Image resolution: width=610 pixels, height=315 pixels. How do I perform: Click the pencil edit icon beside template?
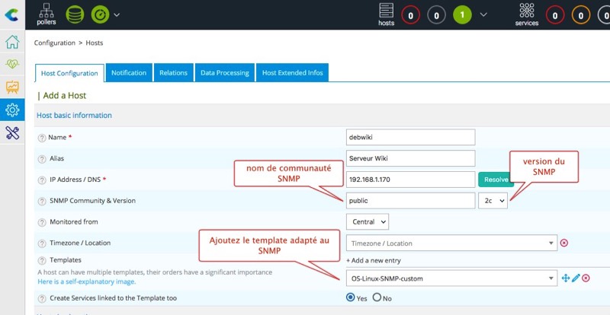576,278
